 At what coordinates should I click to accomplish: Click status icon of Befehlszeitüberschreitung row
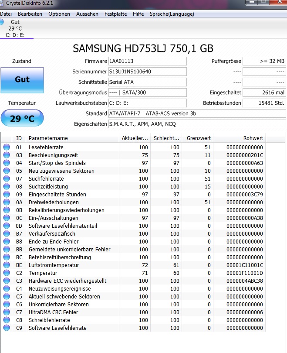pos(7,257)
